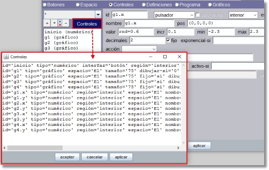269x170 pixels.
Task: Switch to the Gráficos tab
Action: tap(210, 5)
